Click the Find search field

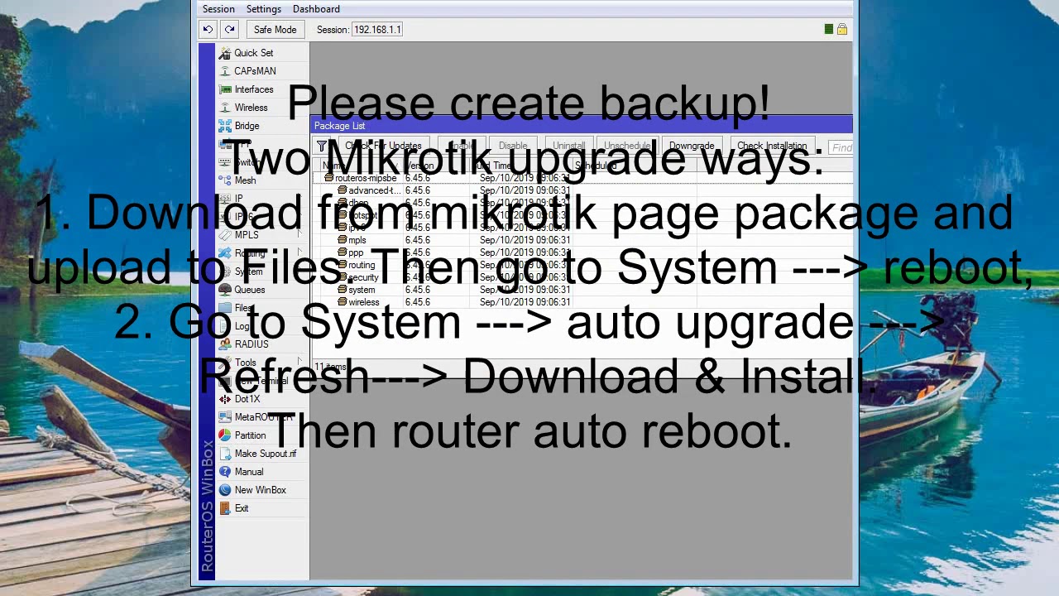click(840, 147)
